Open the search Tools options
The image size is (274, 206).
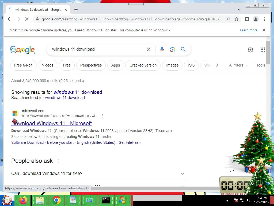point(261,65)
